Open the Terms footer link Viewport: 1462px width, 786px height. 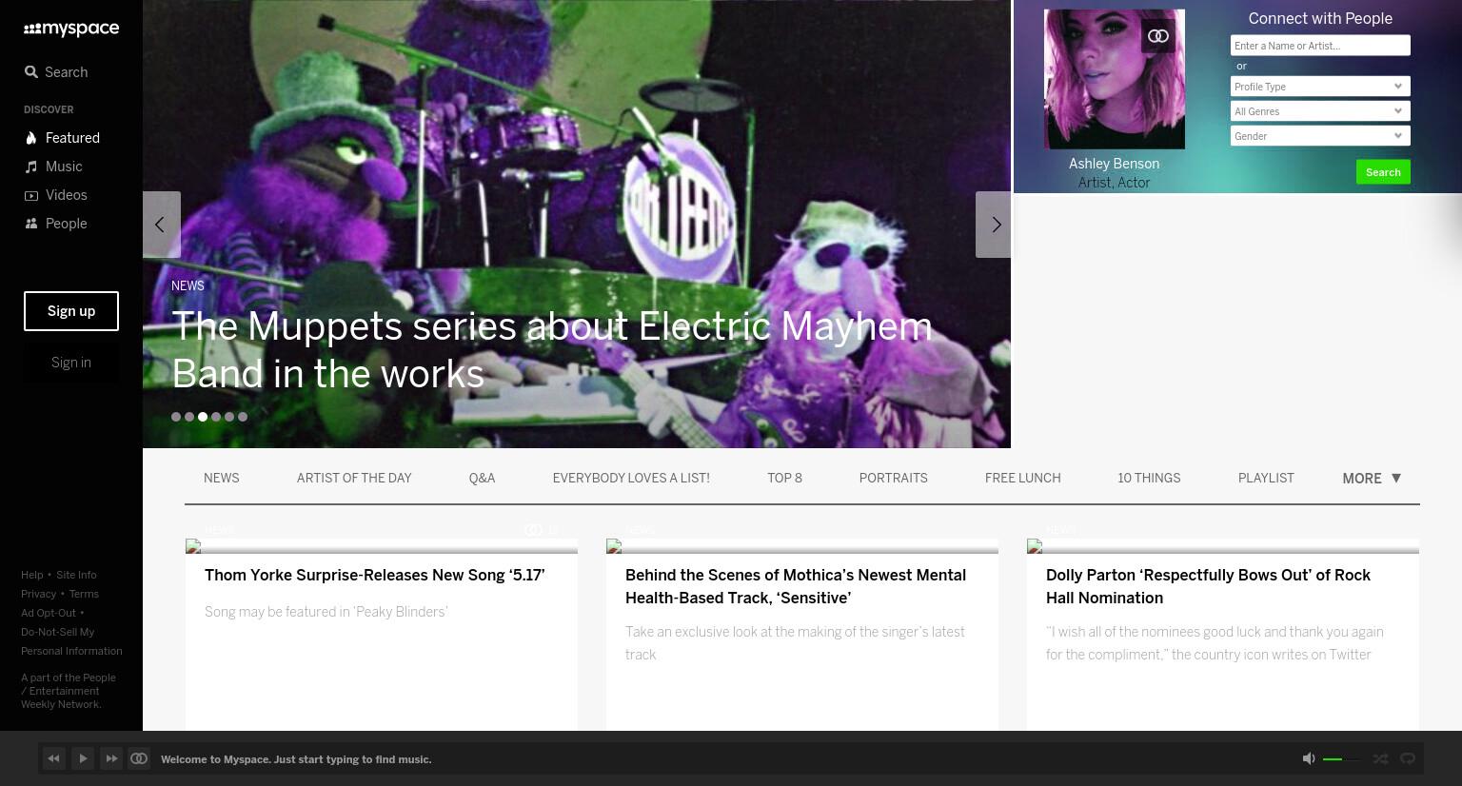point(84,594)
